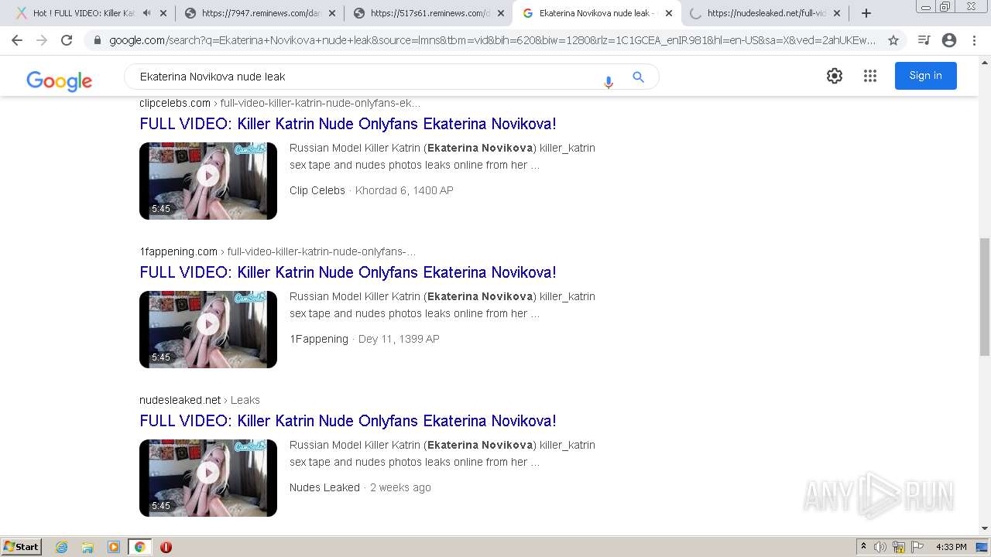Click the "Nudes Leaked" source label

pyautogui.click(x=324, y=487)
